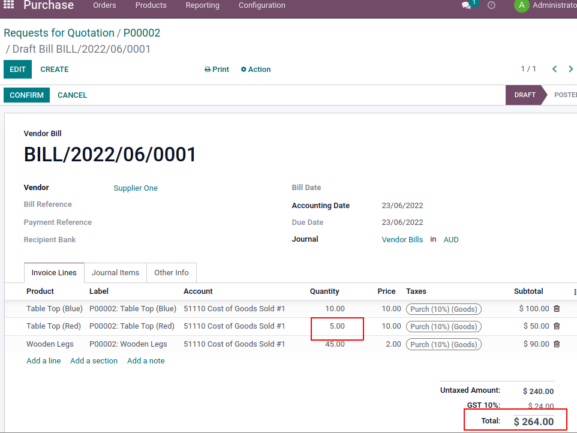Open the Products menu
This screenshot has width=577, height=433.
coord(151,5)
